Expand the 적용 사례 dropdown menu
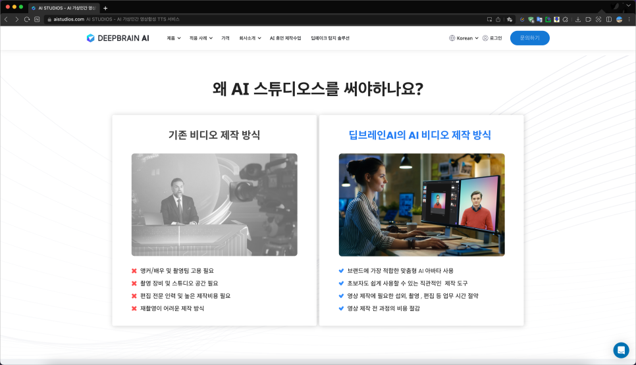Image resolution: width=636 pixels, height=365 pixels. [x=201, y=38]
